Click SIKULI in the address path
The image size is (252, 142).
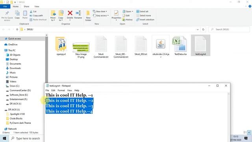point(30,30)
